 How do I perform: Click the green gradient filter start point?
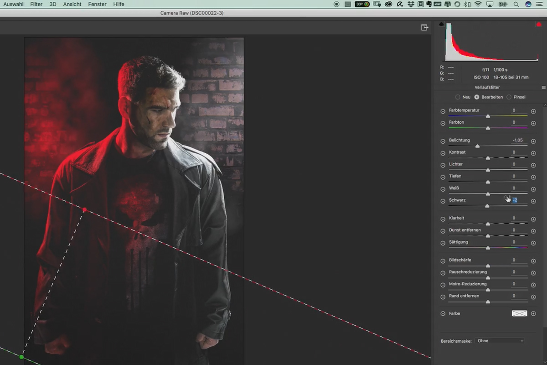tap(21, 357)
